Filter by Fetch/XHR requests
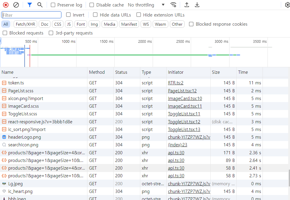Image resolution: width=290 pixels, height=200 pixels. (25, 24)
